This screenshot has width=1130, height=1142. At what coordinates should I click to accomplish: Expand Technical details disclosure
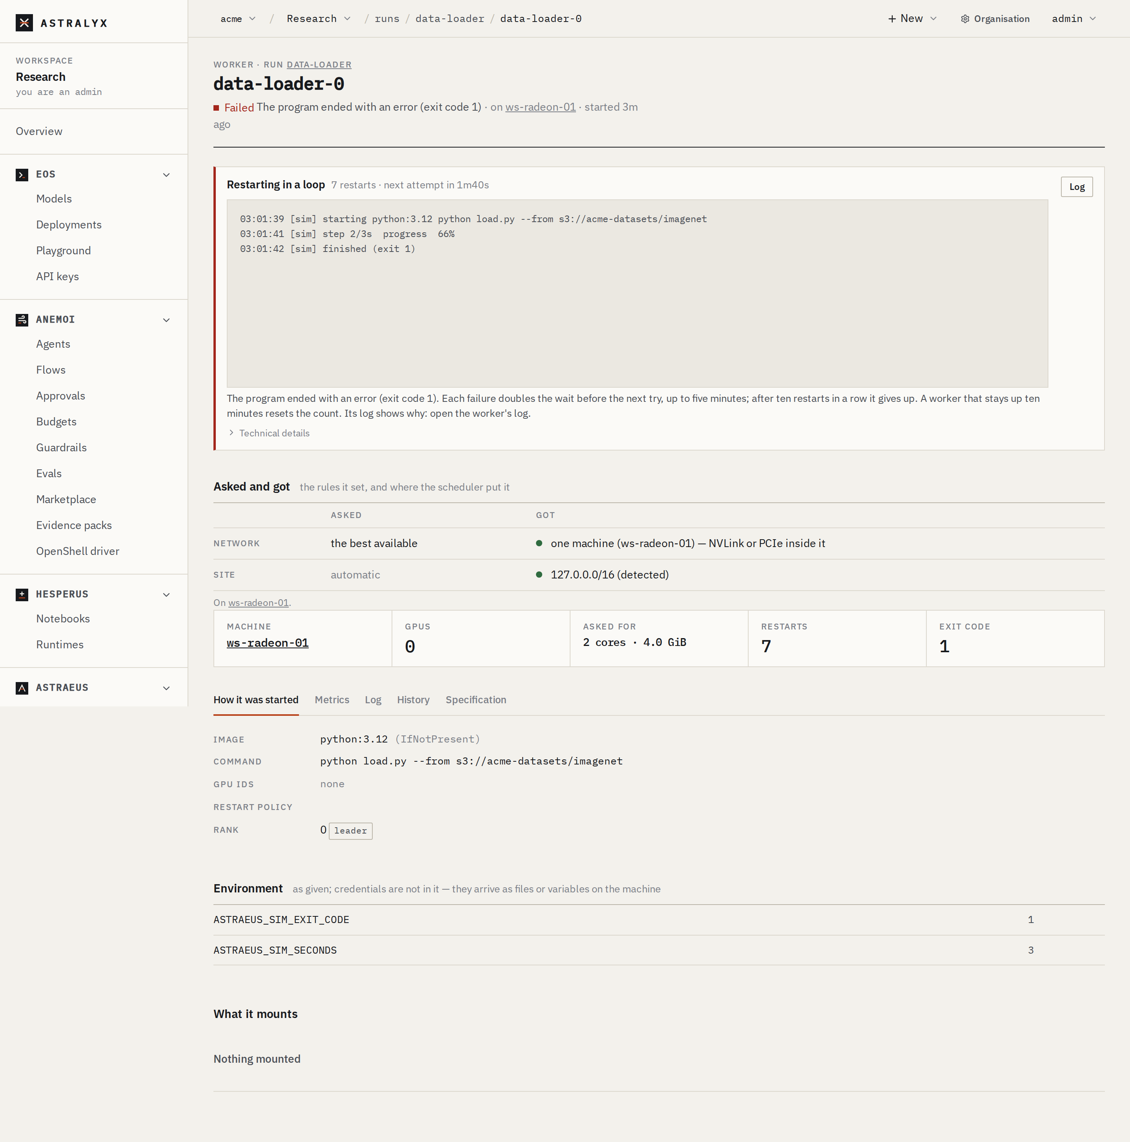click(x=269, y=433)
